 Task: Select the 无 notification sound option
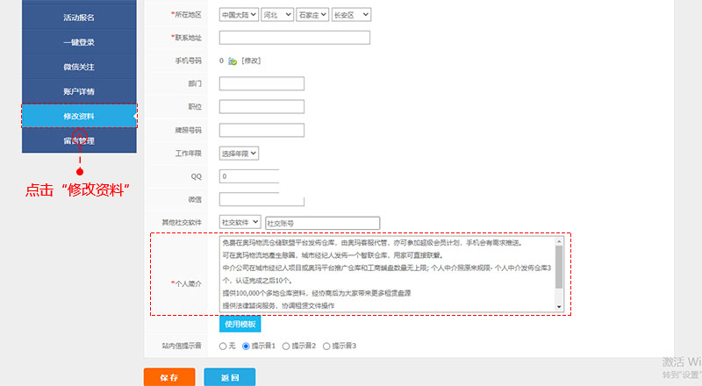223,347
